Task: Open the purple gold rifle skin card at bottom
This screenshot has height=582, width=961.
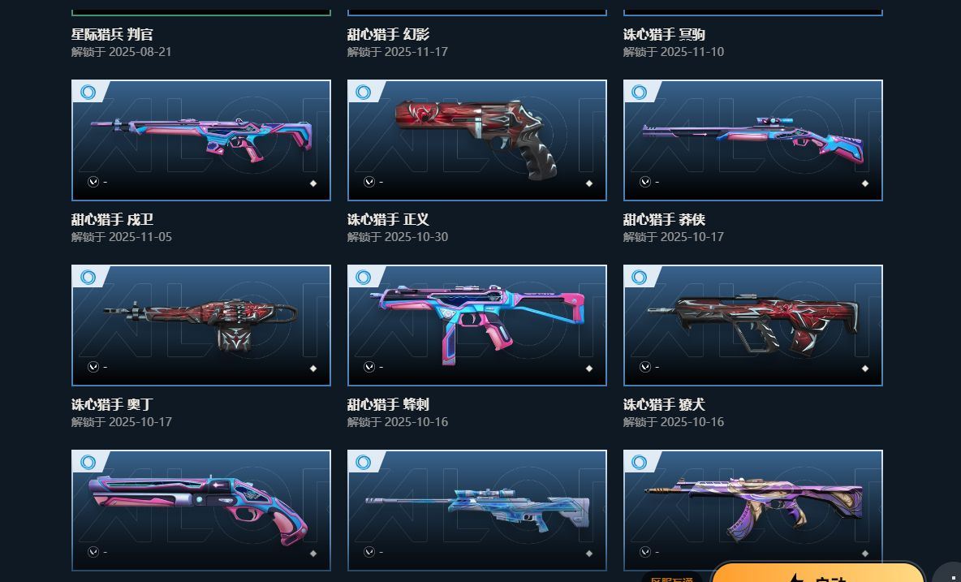Action: pyautogui.click(x=752, y=511)
